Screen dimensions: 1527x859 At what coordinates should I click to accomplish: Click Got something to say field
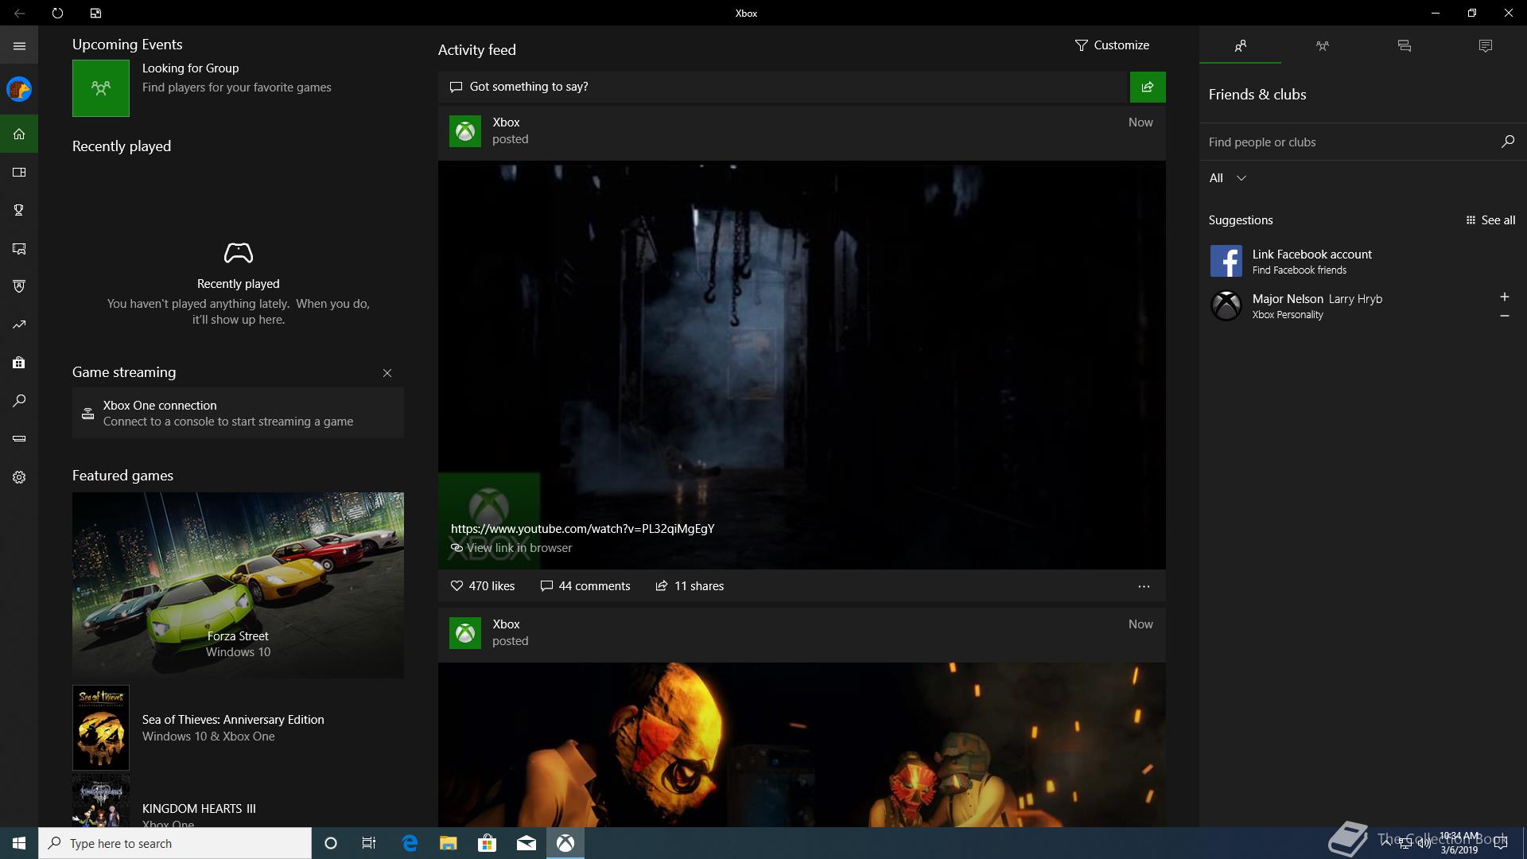pyautogui.click(x=783, y=87)
